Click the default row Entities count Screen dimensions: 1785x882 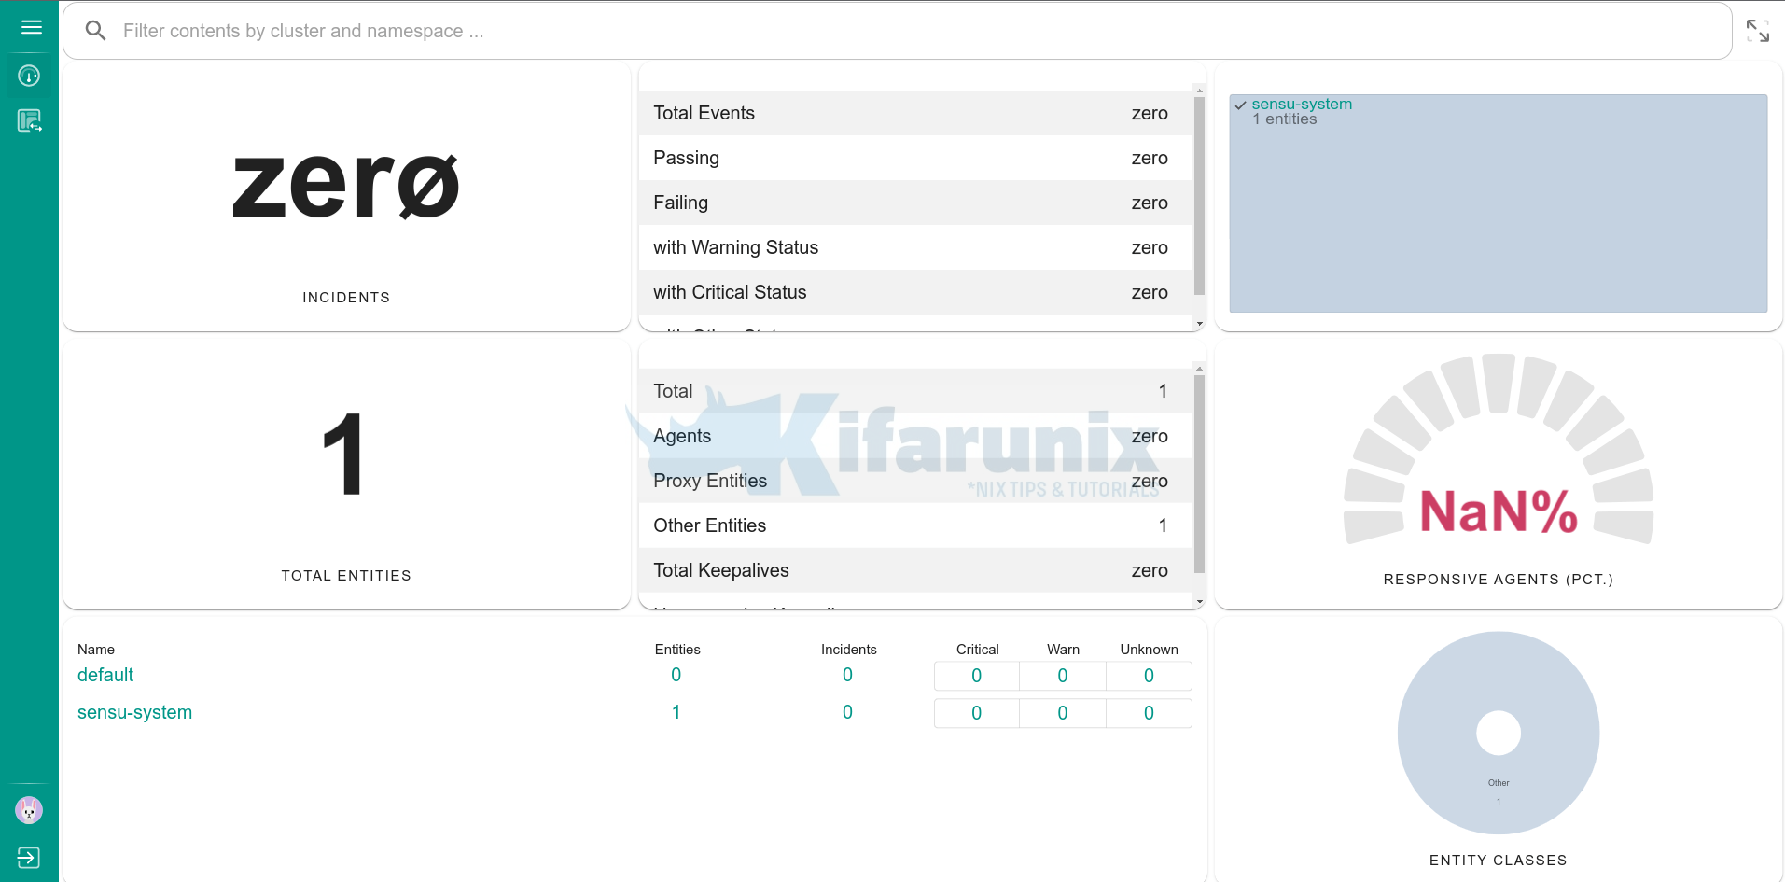coord(676,675)
